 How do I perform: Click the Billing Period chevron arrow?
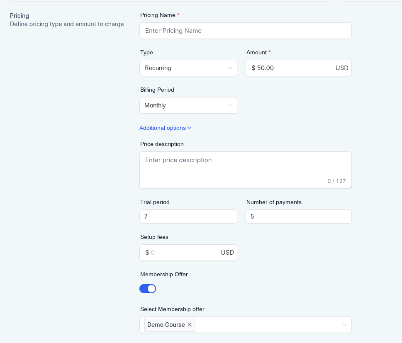pos(230,105)
